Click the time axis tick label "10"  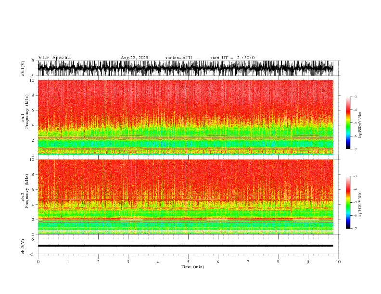338,262
